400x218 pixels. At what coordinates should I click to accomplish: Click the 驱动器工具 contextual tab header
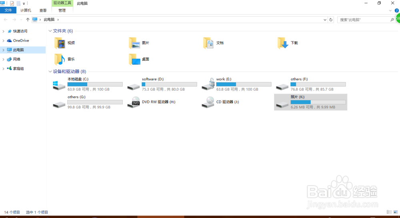[x=62, y=3]
